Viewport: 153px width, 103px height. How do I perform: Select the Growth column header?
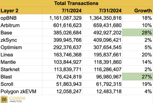click(138, 10)
